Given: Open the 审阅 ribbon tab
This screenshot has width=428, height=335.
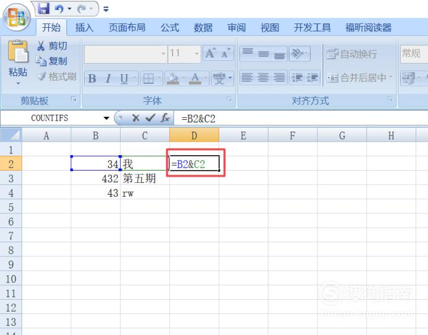Looking at the screenshot, I should click(236, 27).
